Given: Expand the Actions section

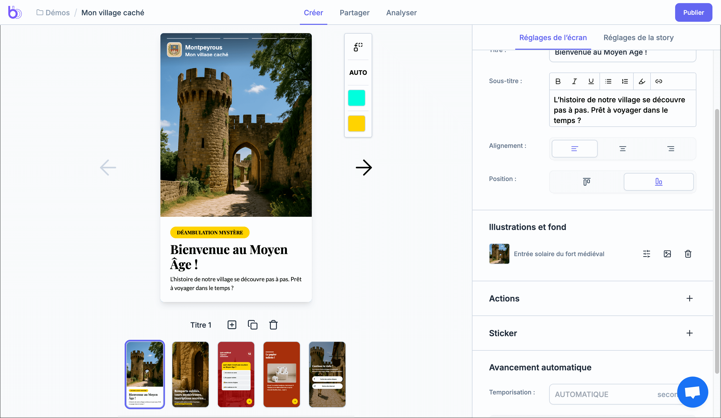Looking at the screenshot, I should pos(689,298).
